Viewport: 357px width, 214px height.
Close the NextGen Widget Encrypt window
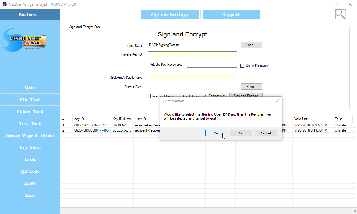[x=350, y=4]
